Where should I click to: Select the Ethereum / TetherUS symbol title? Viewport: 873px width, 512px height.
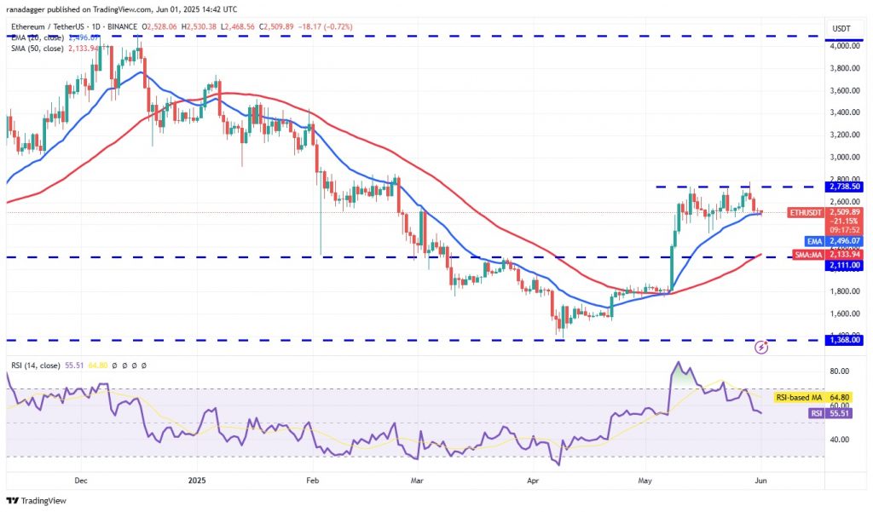click(x=74, y=26)
